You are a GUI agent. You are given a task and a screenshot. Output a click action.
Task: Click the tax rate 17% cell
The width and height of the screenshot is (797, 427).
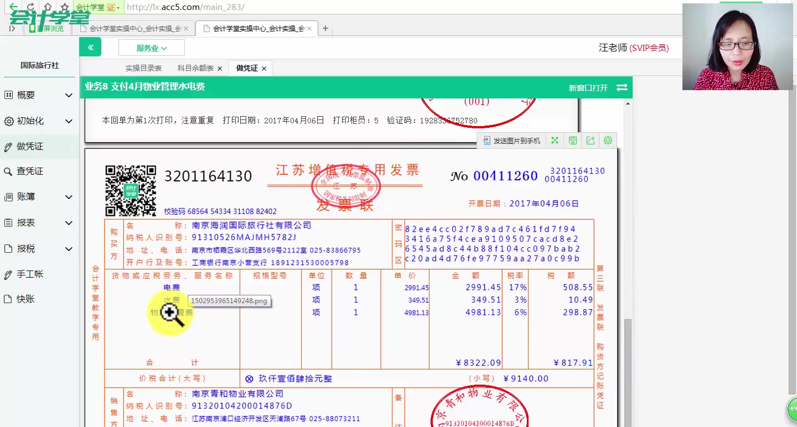[517, 288]
